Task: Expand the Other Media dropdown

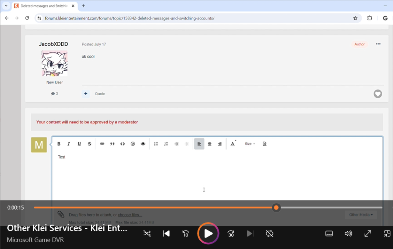Action: click(x=361, y=215)
